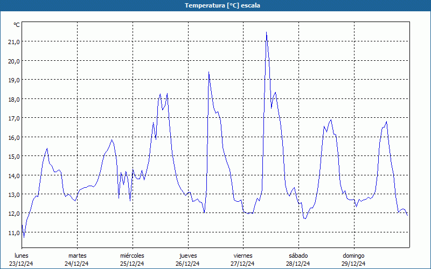Screen dimensions: 431x269
Task: Click the 28/12/24 date label
Action: tap(298, 264)
